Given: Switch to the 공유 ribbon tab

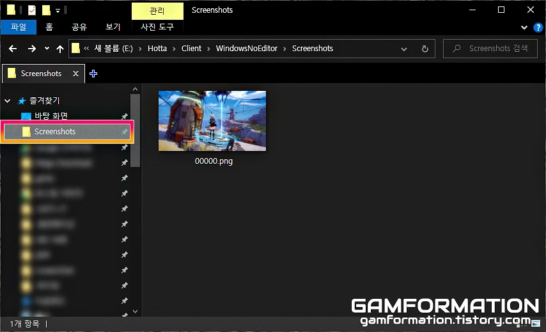Looking at the screenshot, I should click(79, 27).
